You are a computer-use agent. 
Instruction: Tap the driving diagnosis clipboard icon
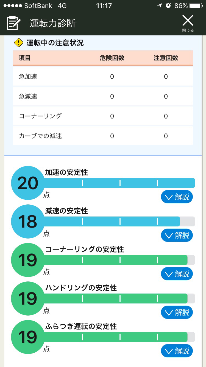[x=14, y=23]
